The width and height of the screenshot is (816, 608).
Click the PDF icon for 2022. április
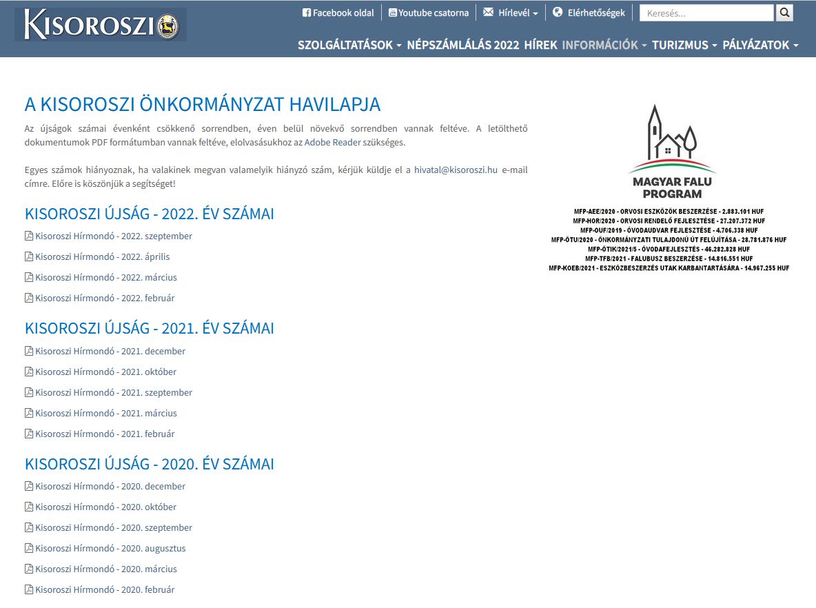point(29,256)
